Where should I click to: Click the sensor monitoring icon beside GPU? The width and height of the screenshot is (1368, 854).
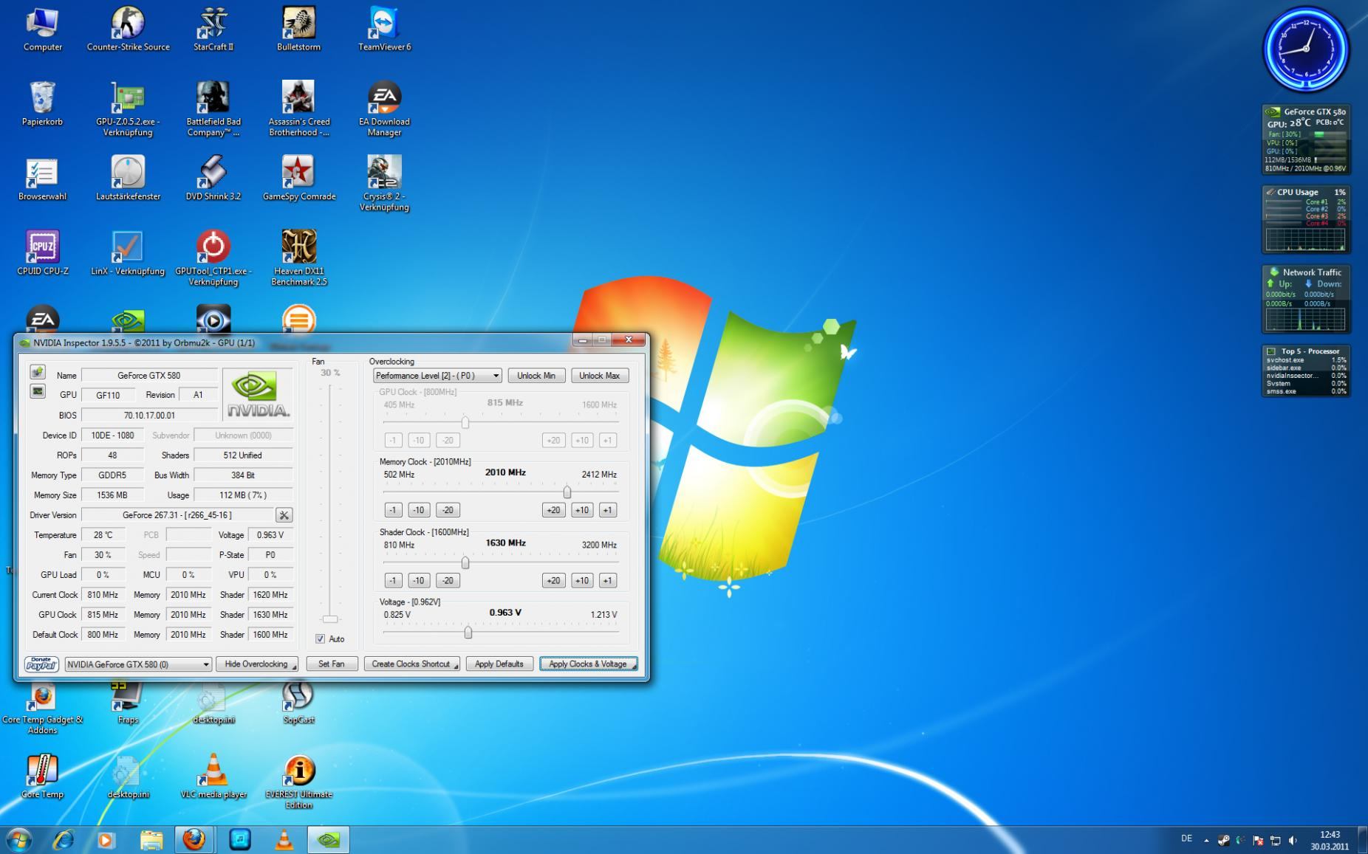click(x=38, y=391)
